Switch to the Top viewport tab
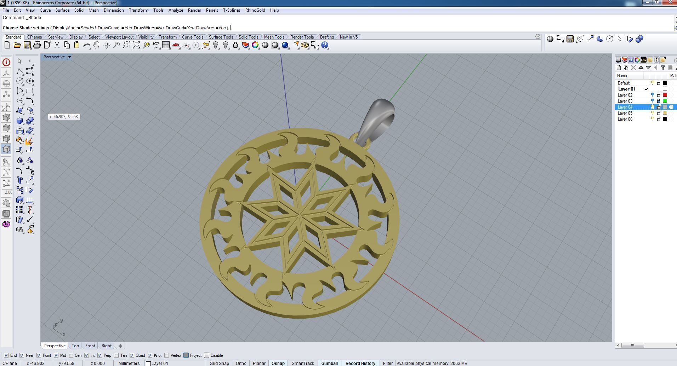 pyautogui.click(x=75, y=346)
